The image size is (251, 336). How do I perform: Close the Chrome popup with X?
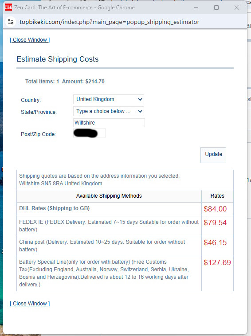pos(237,8)
